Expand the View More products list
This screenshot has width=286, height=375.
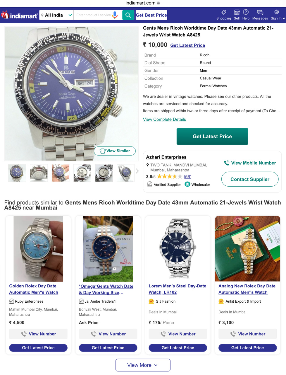[143, 365]
